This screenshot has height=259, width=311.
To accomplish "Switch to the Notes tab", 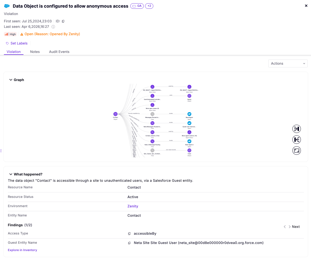I will (x=35, y=52).
